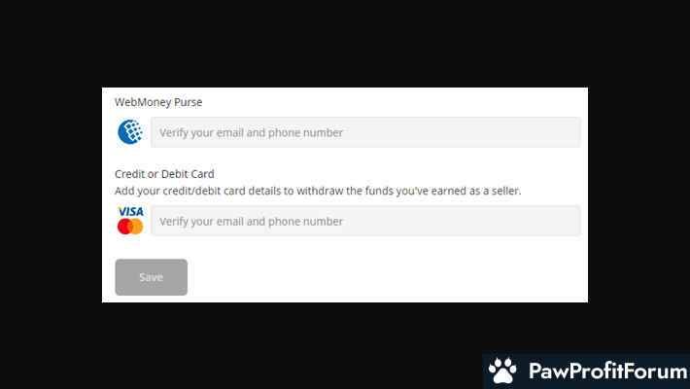
Task: Click the orange circle of the Mastercard logo
Action: [138, 227]
